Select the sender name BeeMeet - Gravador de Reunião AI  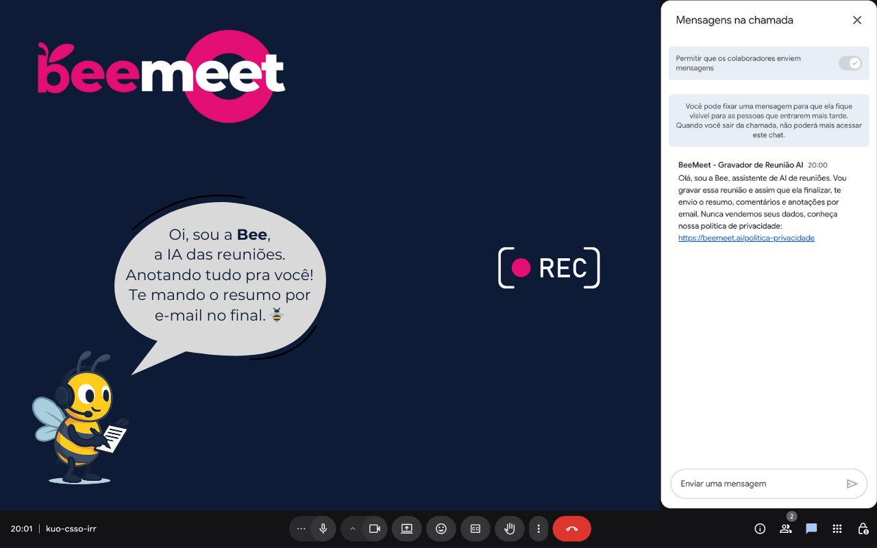tap(741, 165)
